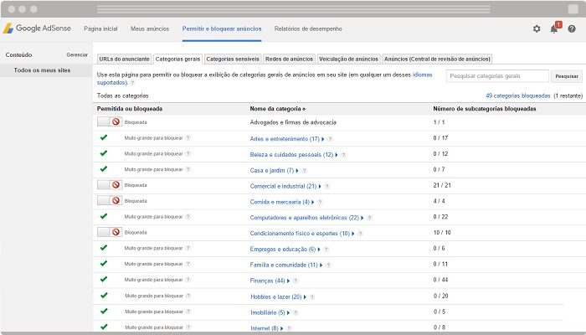Expand Artes e entretenimento subcategories arrow

[323, 139]
